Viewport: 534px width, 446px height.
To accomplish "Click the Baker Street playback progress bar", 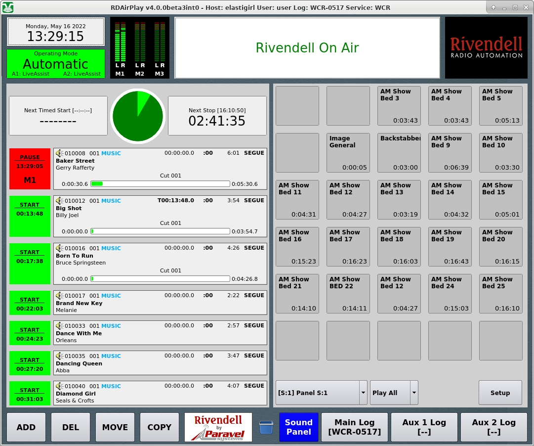I will point(160,184).
